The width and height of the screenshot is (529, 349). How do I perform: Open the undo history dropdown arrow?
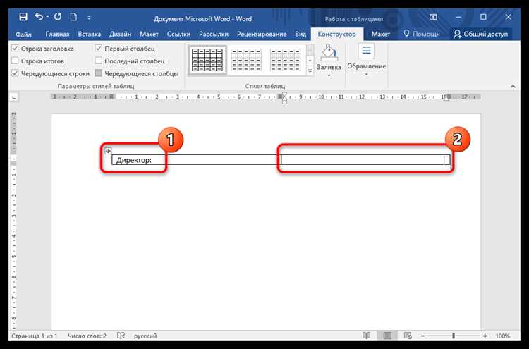(47, 16)
